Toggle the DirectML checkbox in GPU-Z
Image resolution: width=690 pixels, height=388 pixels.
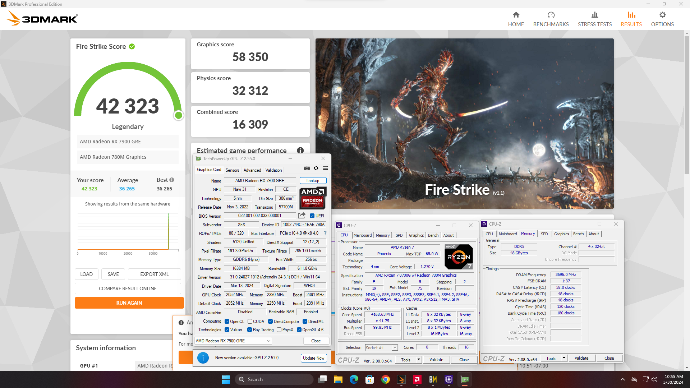(x=305, y=322)
